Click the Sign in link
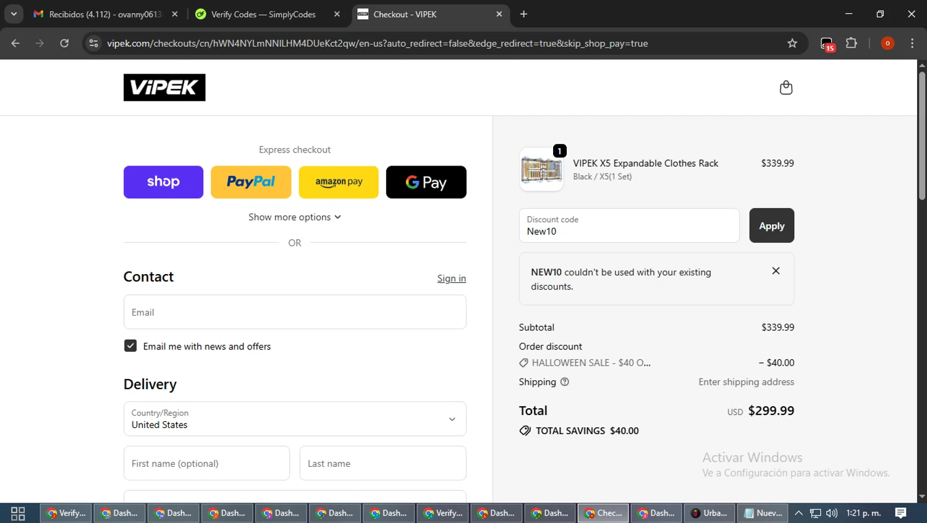Viewport: 927px width, 523px height. tap(452, 278)
